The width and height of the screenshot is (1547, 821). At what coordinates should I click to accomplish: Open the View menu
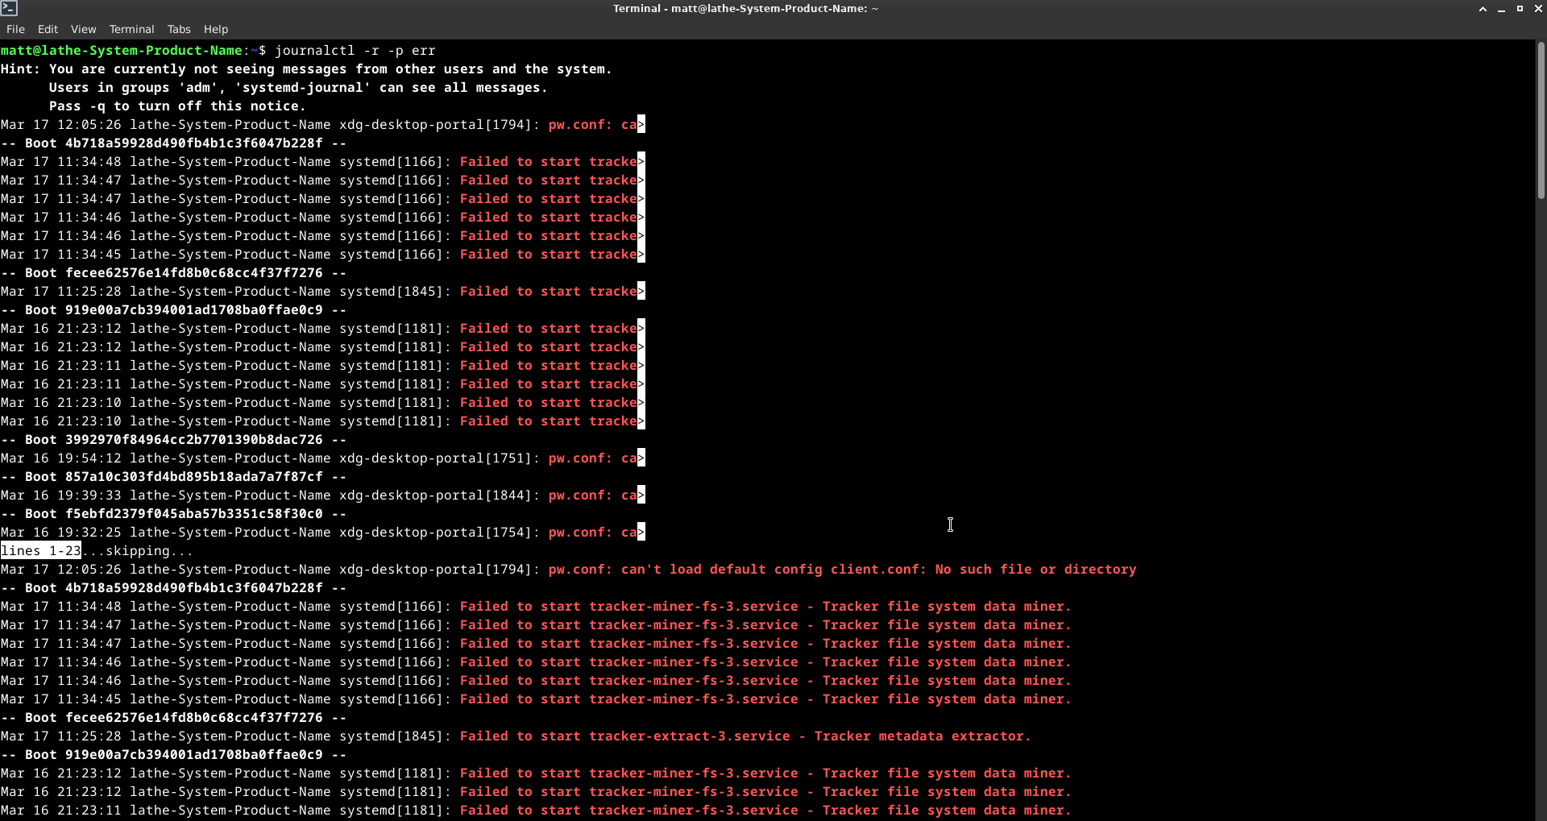pyautogui.click(x=83, y=29)
